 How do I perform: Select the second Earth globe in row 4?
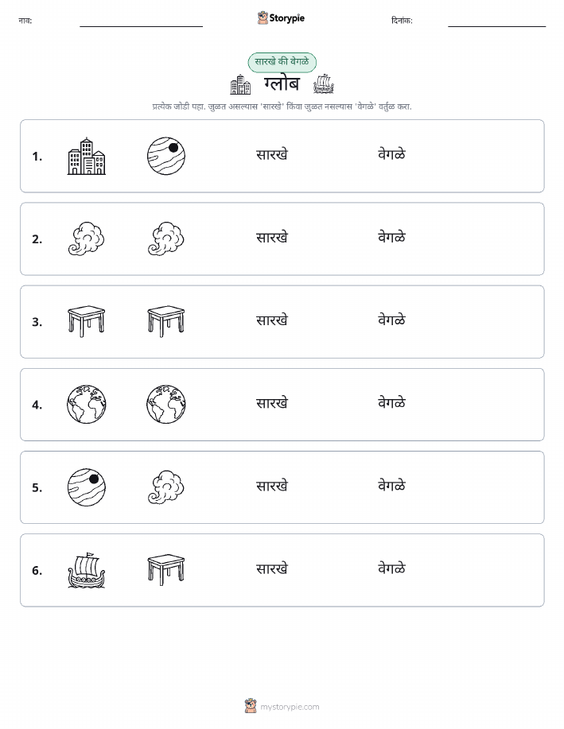tap(166, 404)
